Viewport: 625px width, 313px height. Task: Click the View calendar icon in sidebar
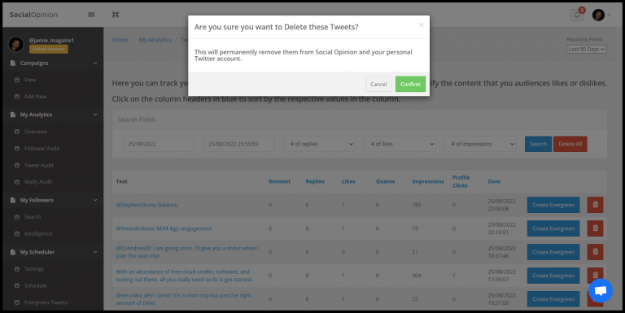[x=17, y=80]
